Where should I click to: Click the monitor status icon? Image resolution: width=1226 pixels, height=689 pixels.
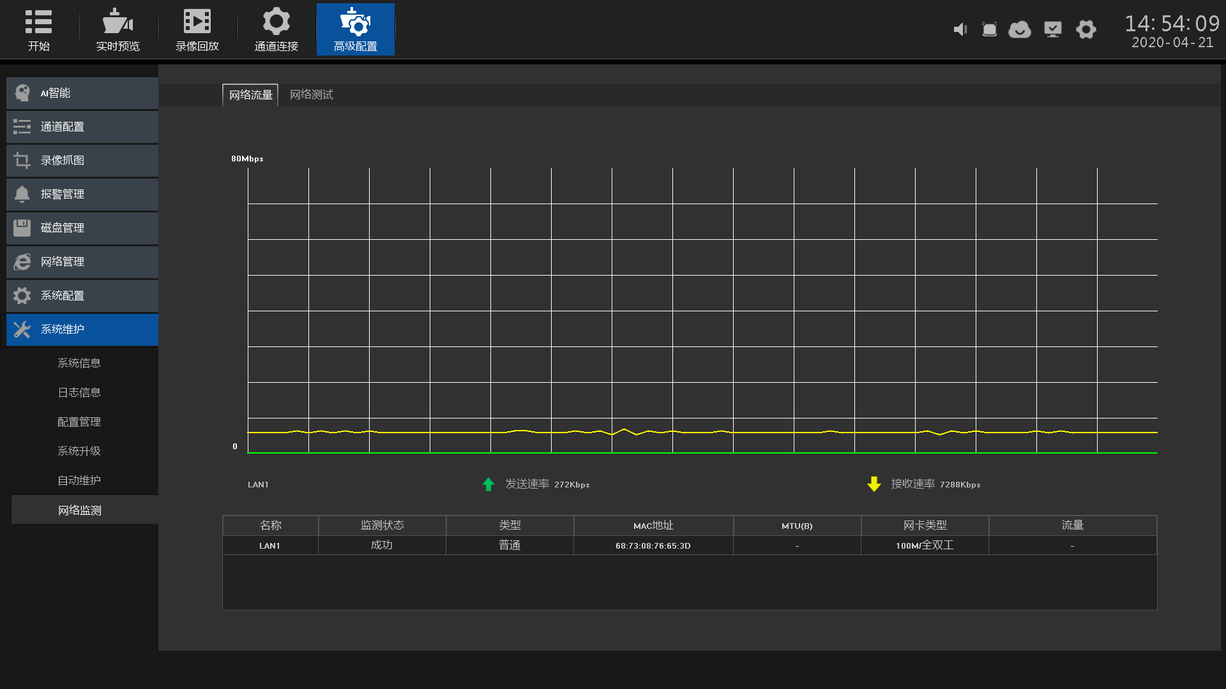[x=1052, y=29]
